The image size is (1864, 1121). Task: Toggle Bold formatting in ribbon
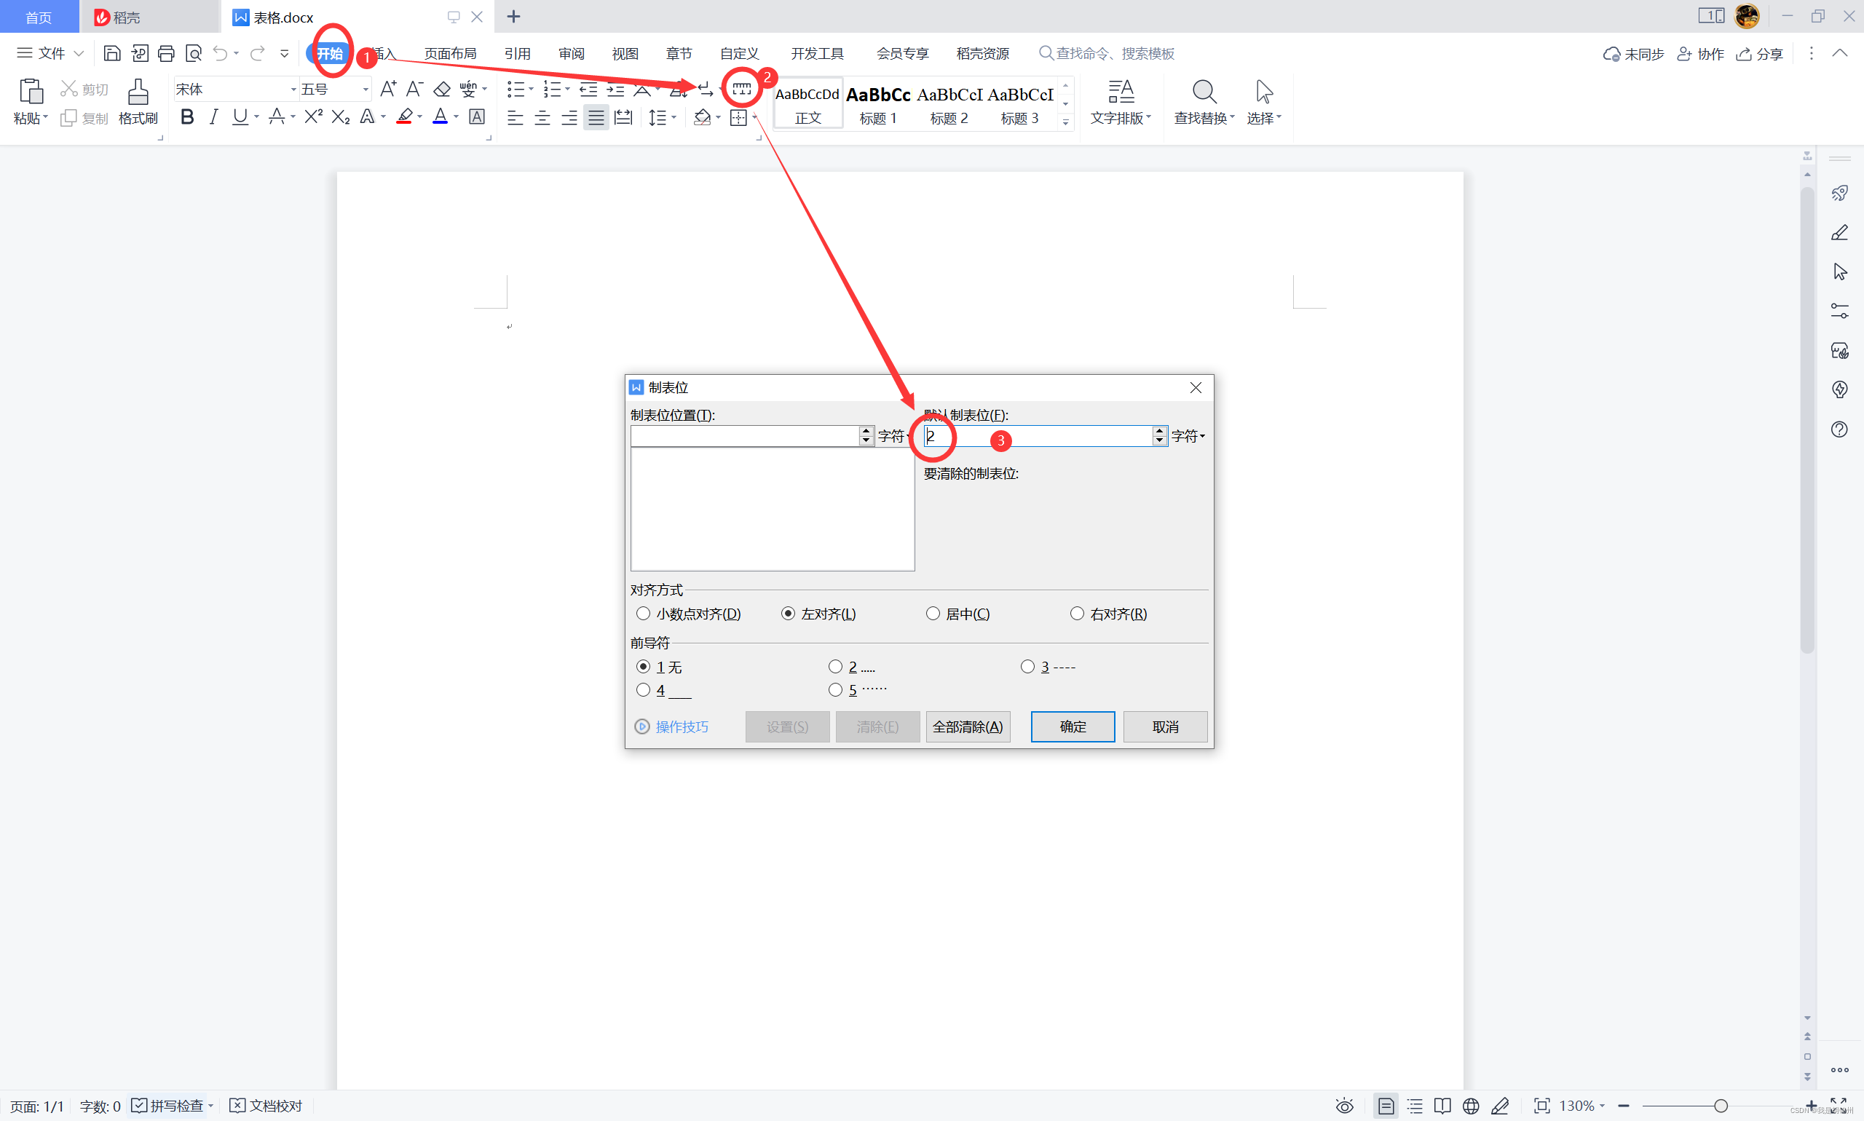click(187, 117)
